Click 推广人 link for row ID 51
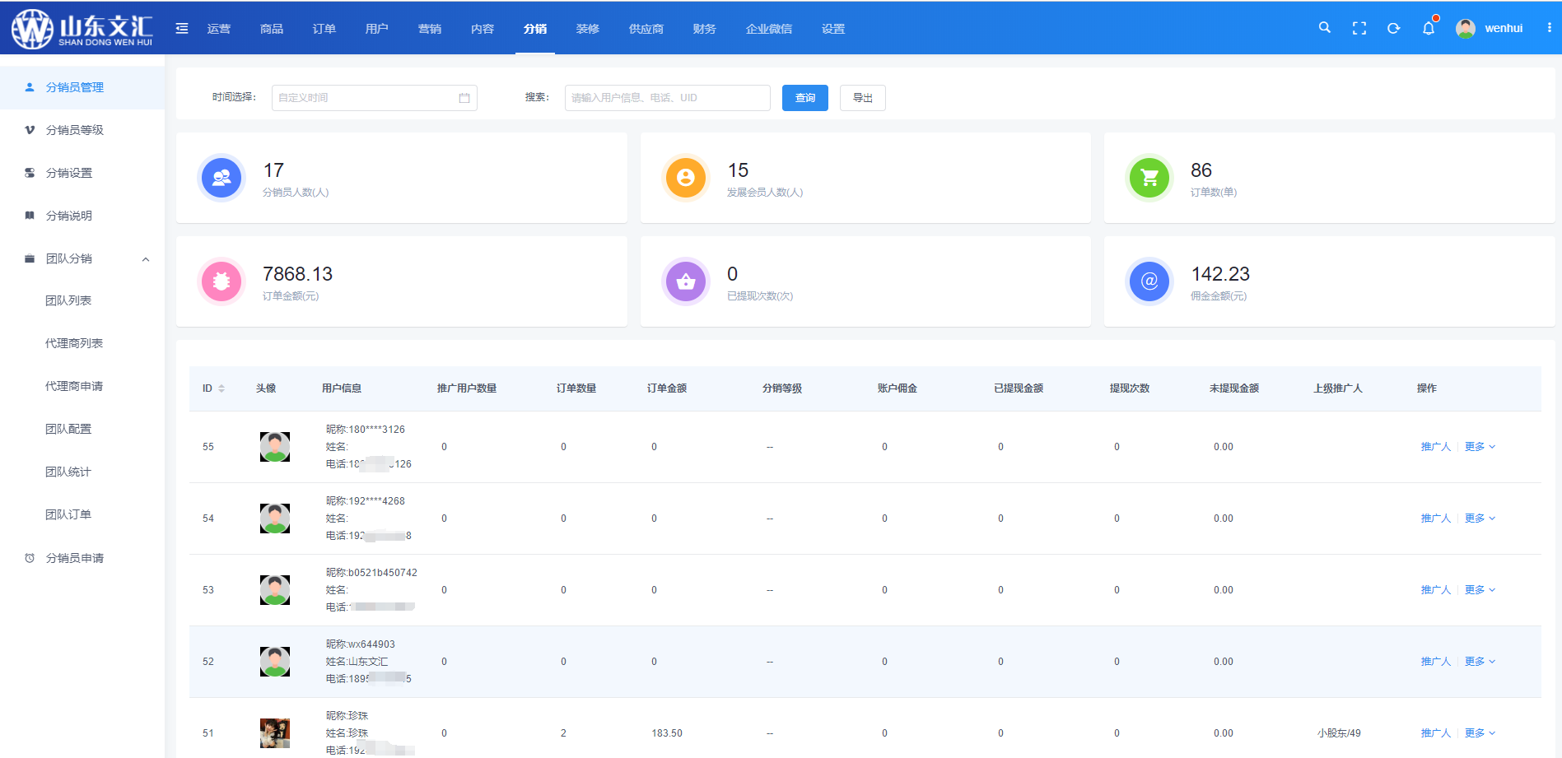 click(1436, 733)
